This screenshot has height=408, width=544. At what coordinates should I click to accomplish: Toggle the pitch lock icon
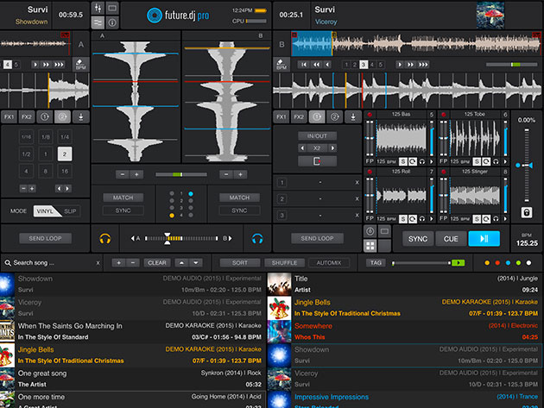point(527,212)
